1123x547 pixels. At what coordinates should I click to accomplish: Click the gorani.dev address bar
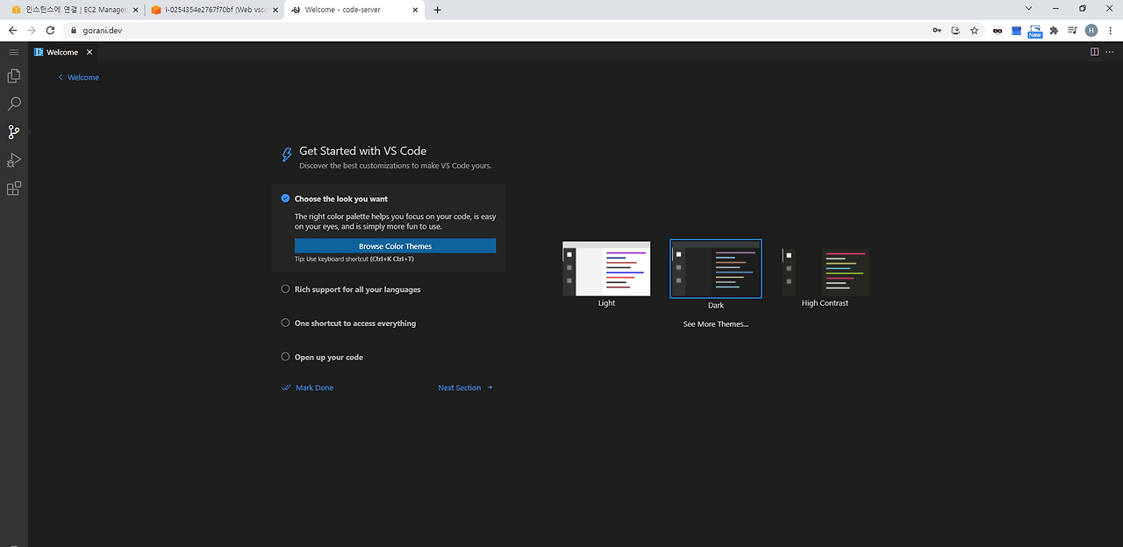tap(102, 30)
